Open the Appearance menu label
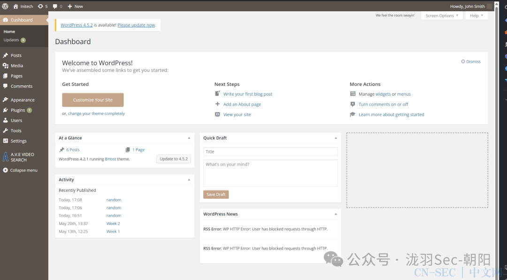This screenshot has width=507, height=280. (23, 100)
